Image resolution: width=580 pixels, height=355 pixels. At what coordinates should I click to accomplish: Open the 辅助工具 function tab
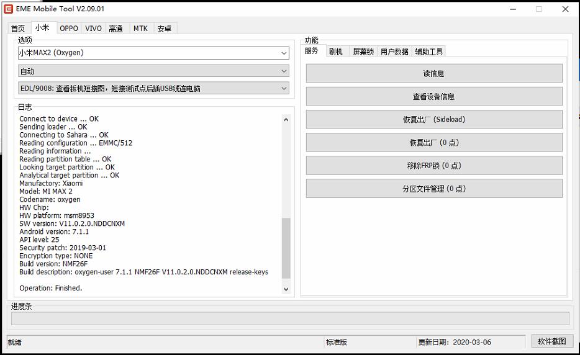coord(429,52)
